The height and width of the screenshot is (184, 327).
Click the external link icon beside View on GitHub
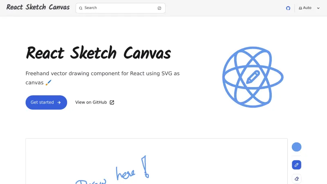click(x=112, y=102)
